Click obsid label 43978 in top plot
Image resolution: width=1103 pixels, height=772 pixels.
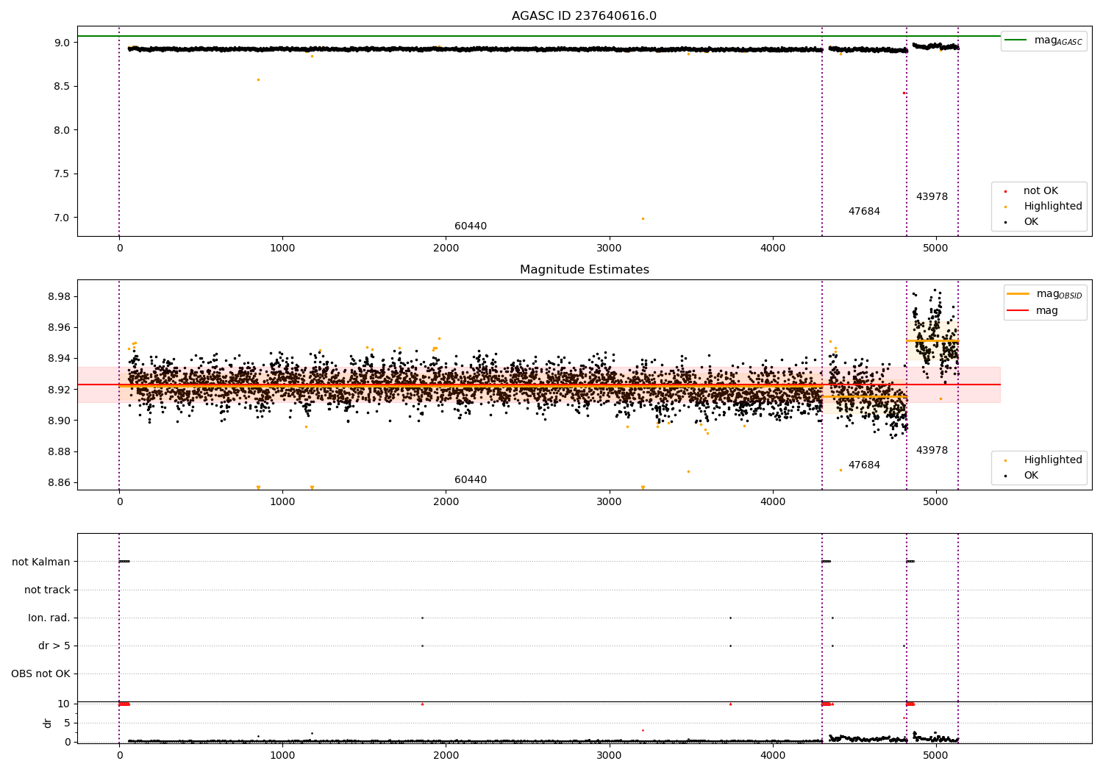point(932,197)
